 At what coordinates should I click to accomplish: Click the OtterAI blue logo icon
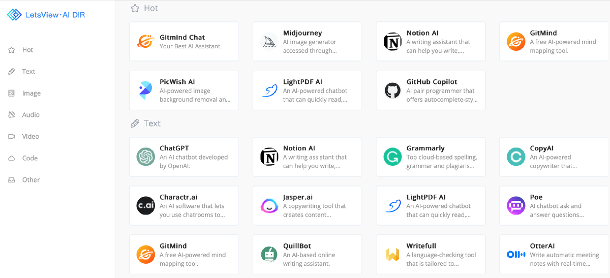pyautogui.click(x=516, y=255)
